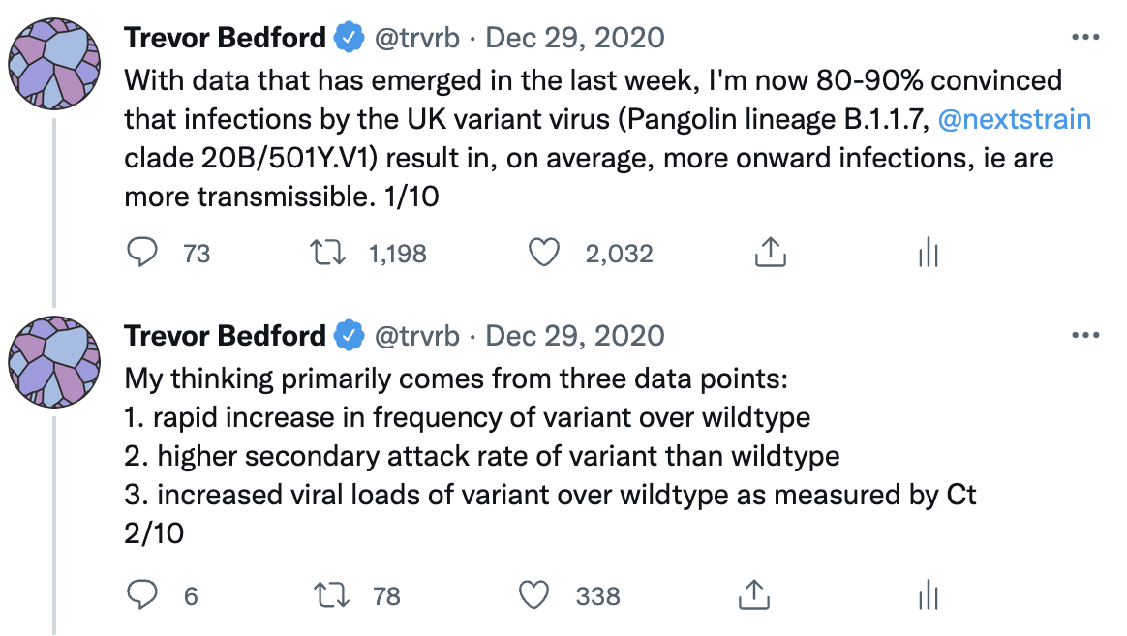View analytics for the first tweet

(x=928, y=253)
